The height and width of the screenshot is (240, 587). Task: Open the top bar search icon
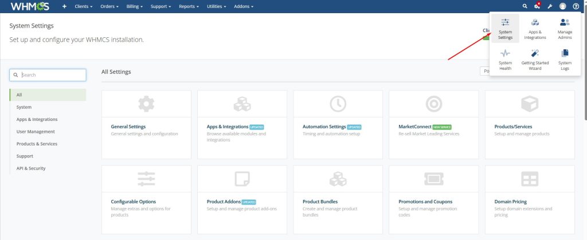525,6
